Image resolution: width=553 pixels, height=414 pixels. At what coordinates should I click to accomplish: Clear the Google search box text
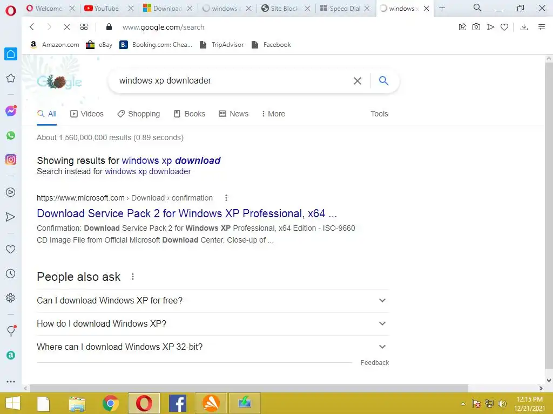tap(358, 81)
